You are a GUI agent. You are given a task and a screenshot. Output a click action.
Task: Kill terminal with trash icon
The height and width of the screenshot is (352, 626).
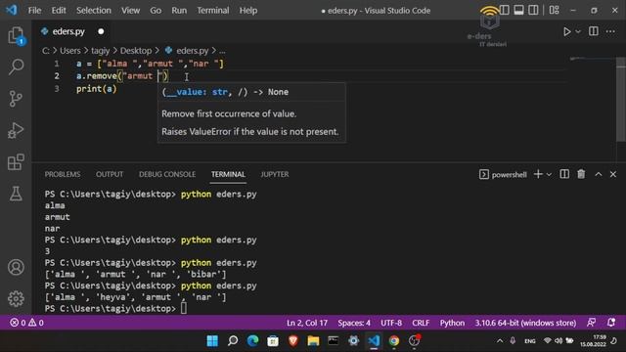(581, 174)
